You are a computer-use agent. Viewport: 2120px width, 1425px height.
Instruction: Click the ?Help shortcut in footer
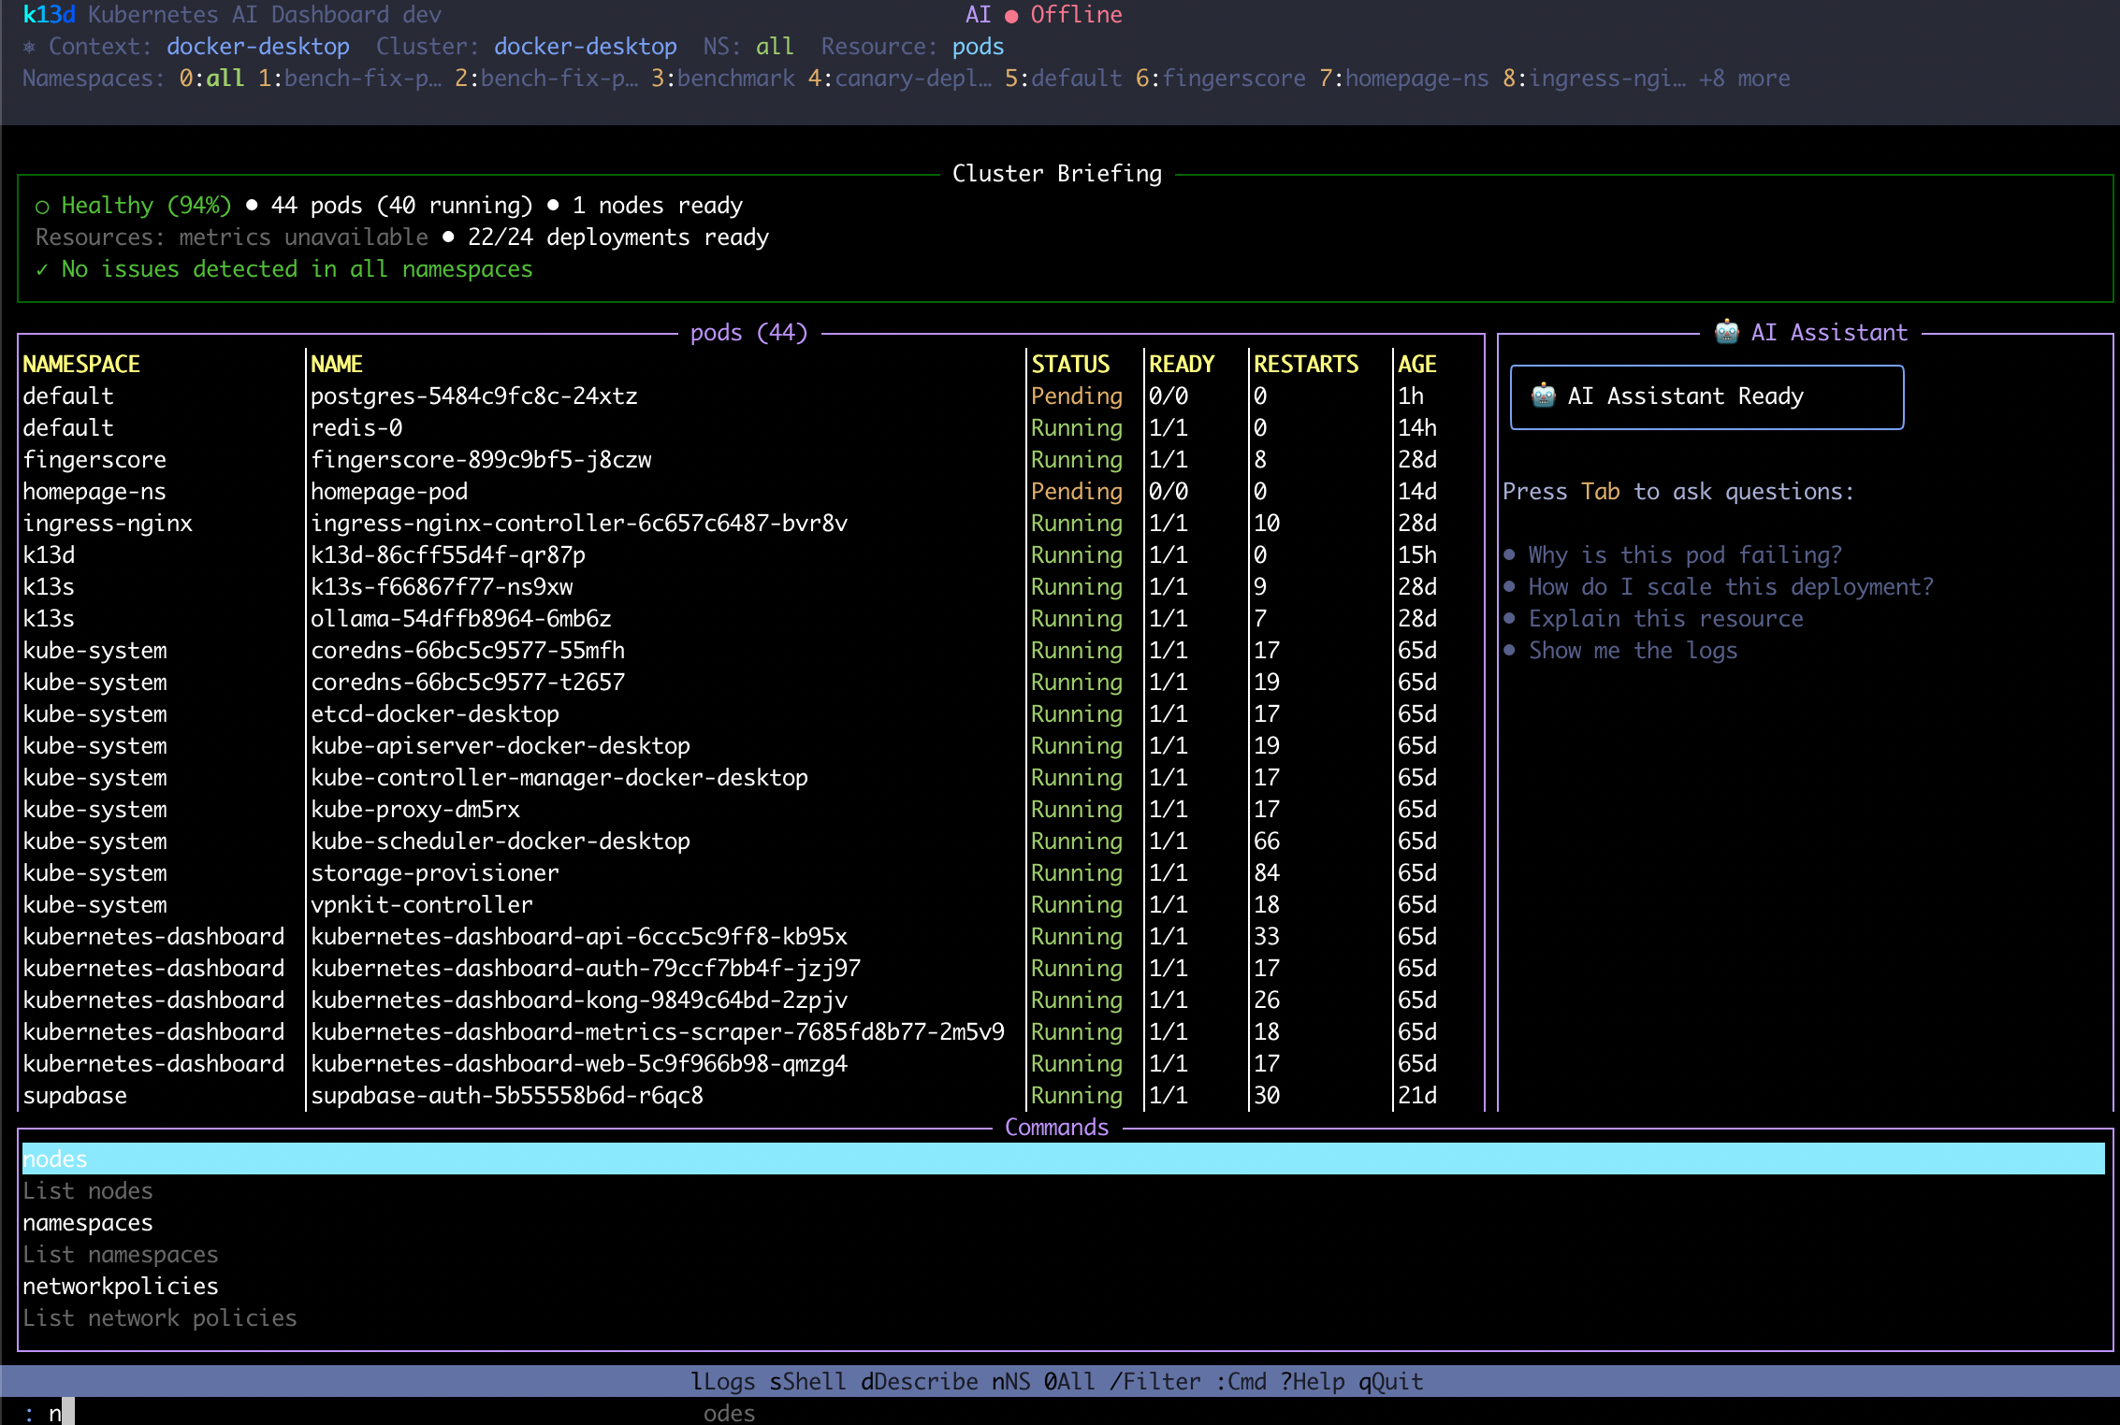(1312, 1382)
